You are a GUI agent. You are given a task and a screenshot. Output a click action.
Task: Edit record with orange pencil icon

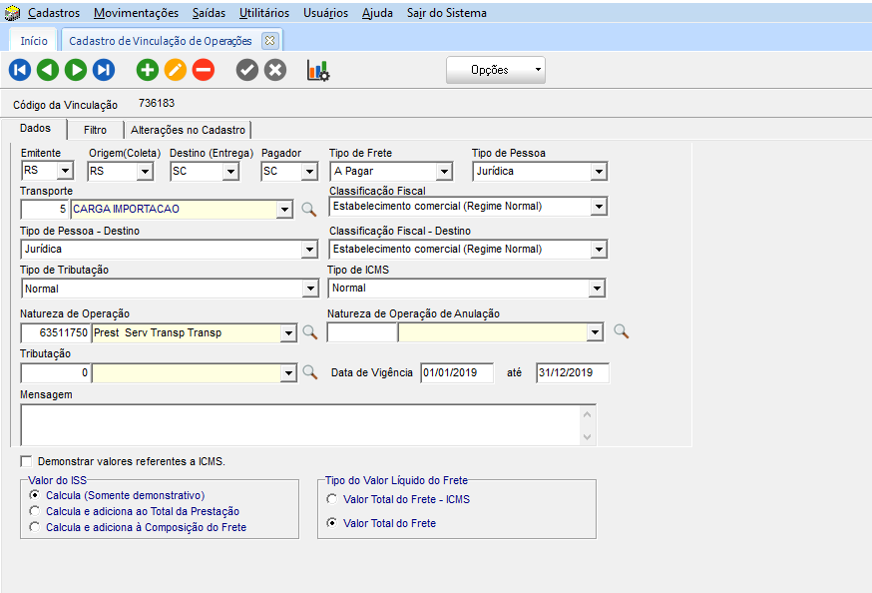click(x=175, y=70)
